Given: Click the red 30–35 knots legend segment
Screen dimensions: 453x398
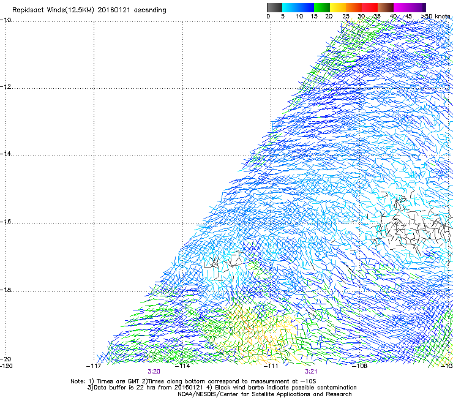Looking at the screenshot, I should coord(370,7).
